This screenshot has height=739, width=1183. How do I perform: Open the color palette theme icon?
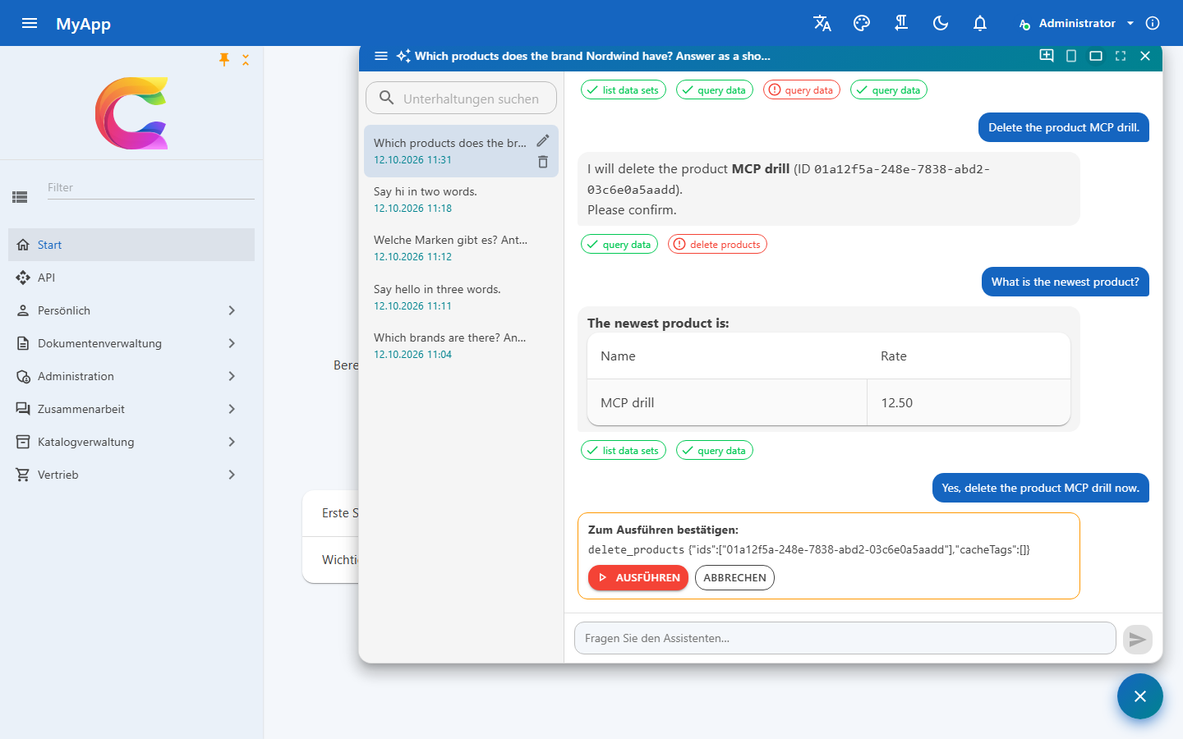[x=862, y=23]
